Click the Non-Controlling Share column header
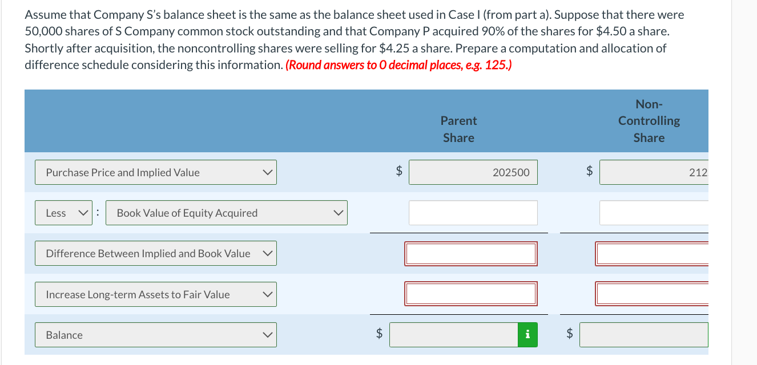 coord(649,120)
